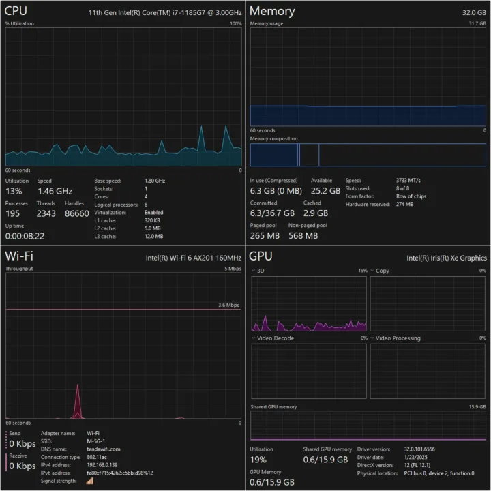This screenshot has width=491, height=491.
Task: Click the Video Decode graph area
Action: pyautogui.click(x=309, y=370)
